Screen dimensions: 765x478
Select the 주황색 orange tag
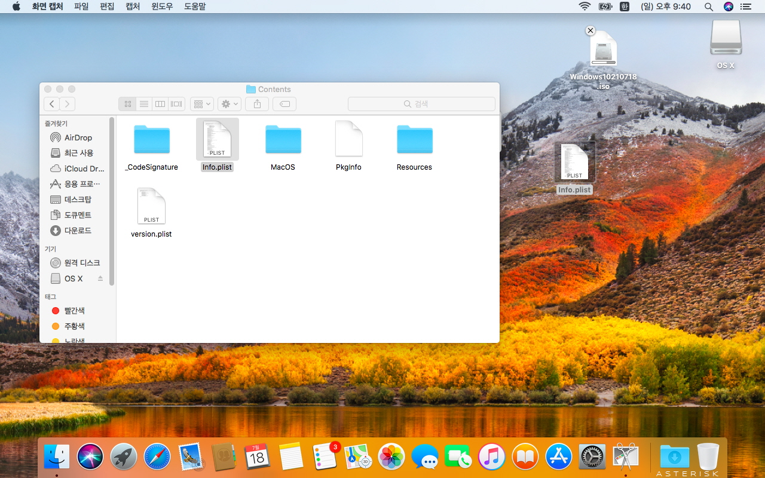[76, 326]
